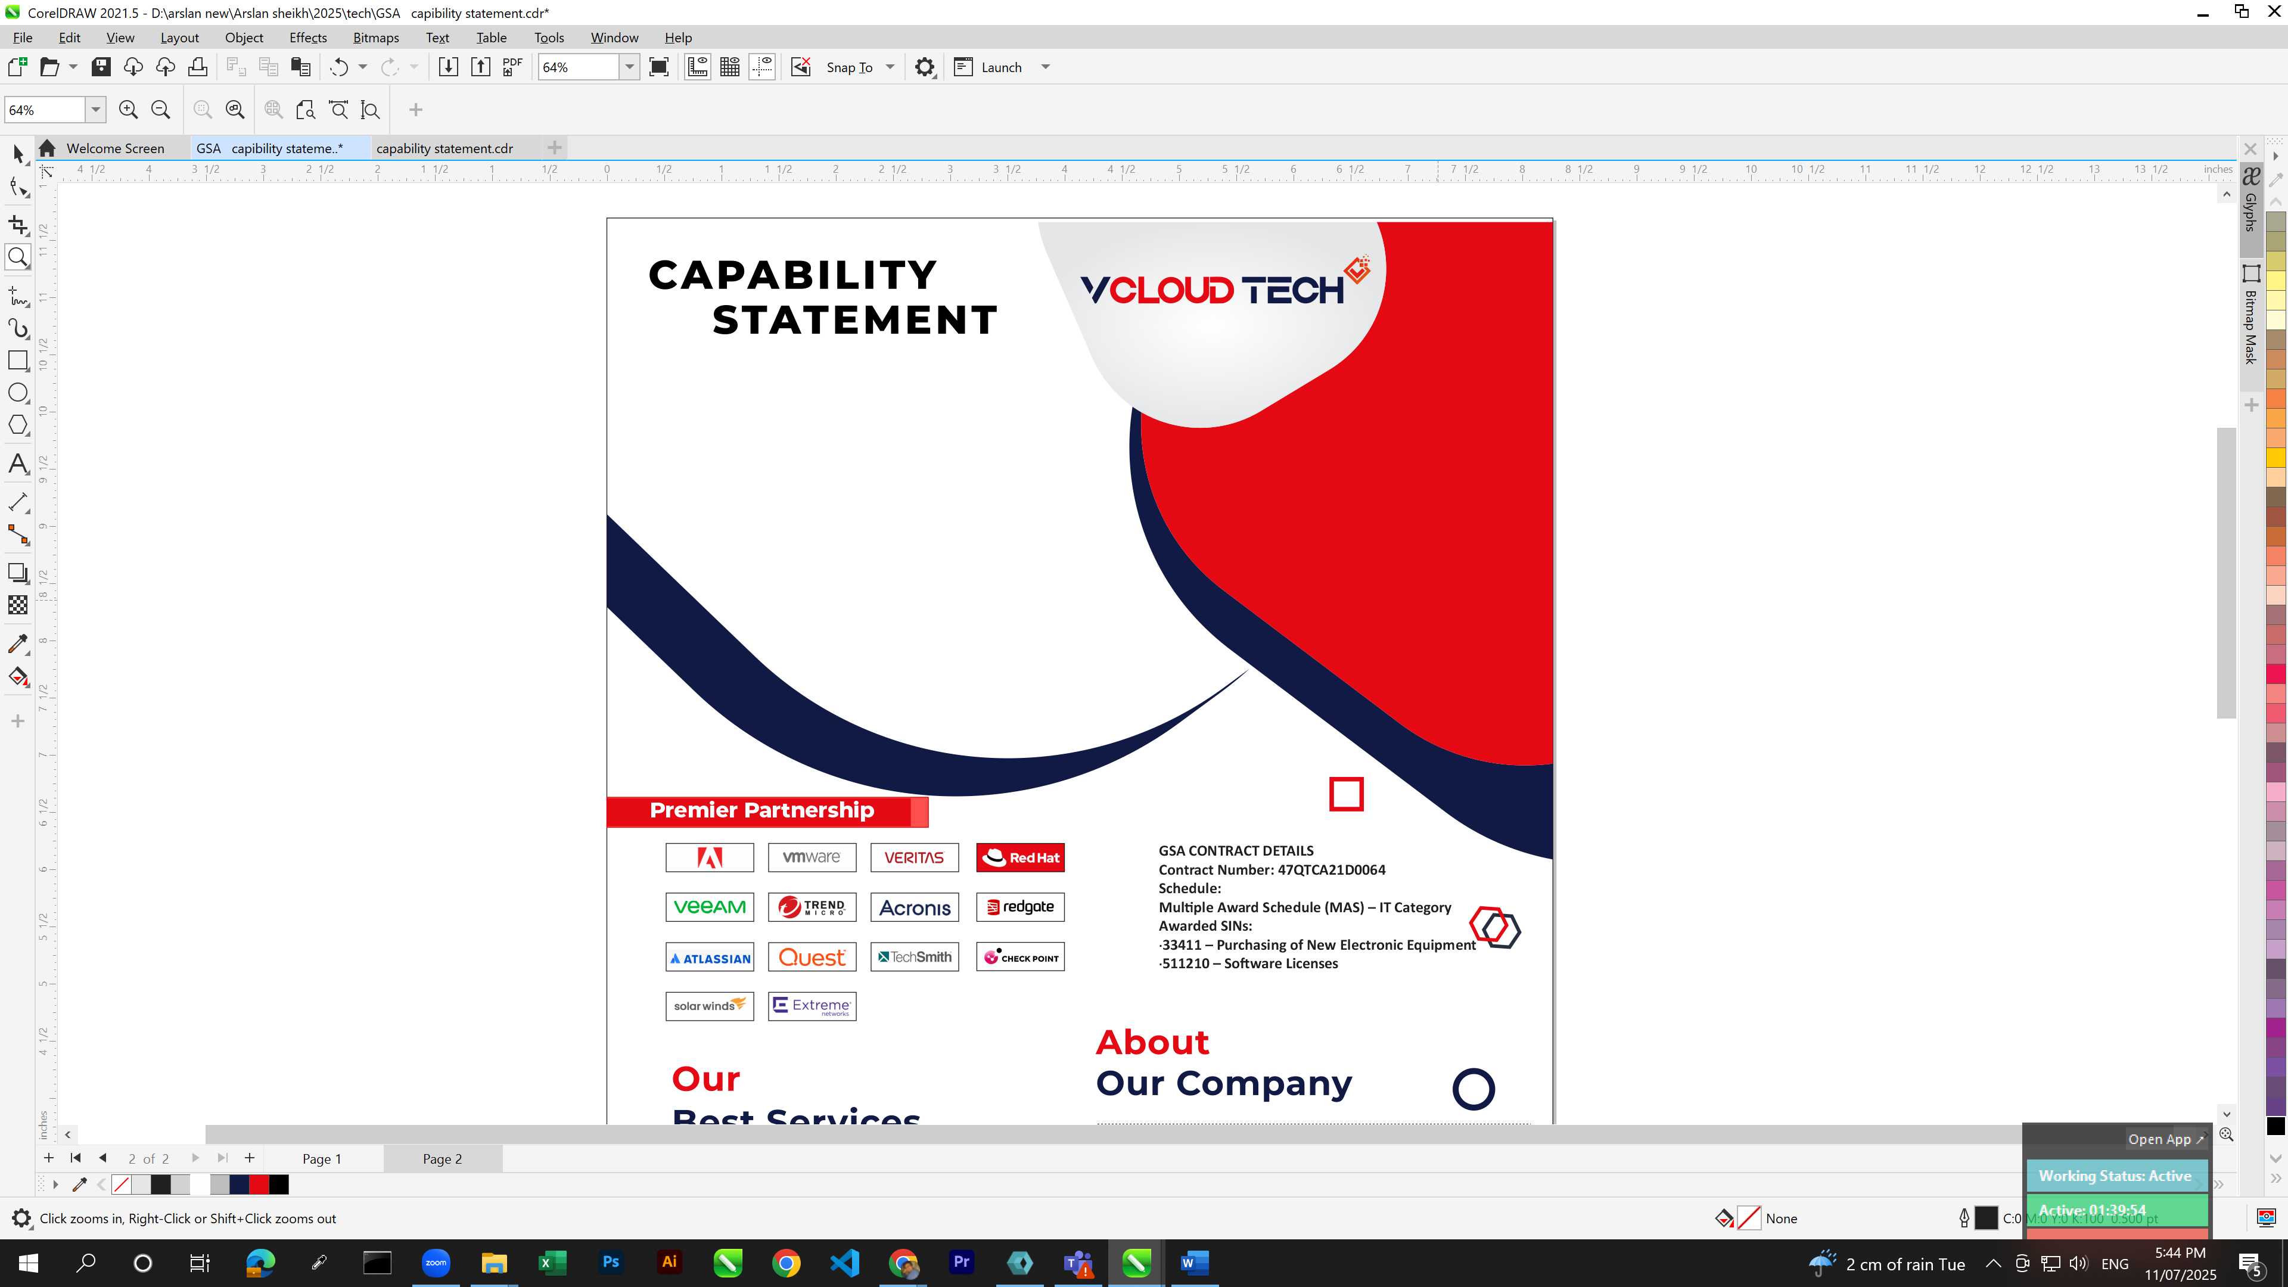This screenshot has width=2288, height=1287.
Task: Select the Text tool
Action: point(18,464)
